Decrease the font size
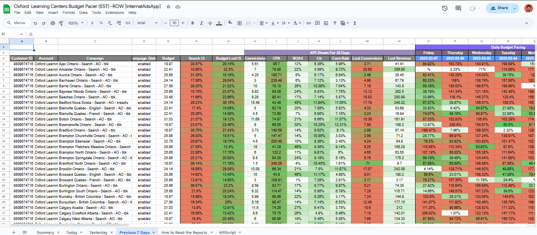The image size is (537, 235). 165,23
